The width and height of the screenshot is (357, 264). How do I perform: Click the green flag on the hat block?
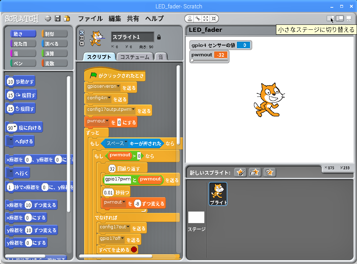[x=93, y=75]
